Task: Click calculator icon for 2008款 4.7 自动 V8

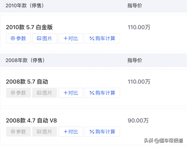Action: (x=92, y=131)
